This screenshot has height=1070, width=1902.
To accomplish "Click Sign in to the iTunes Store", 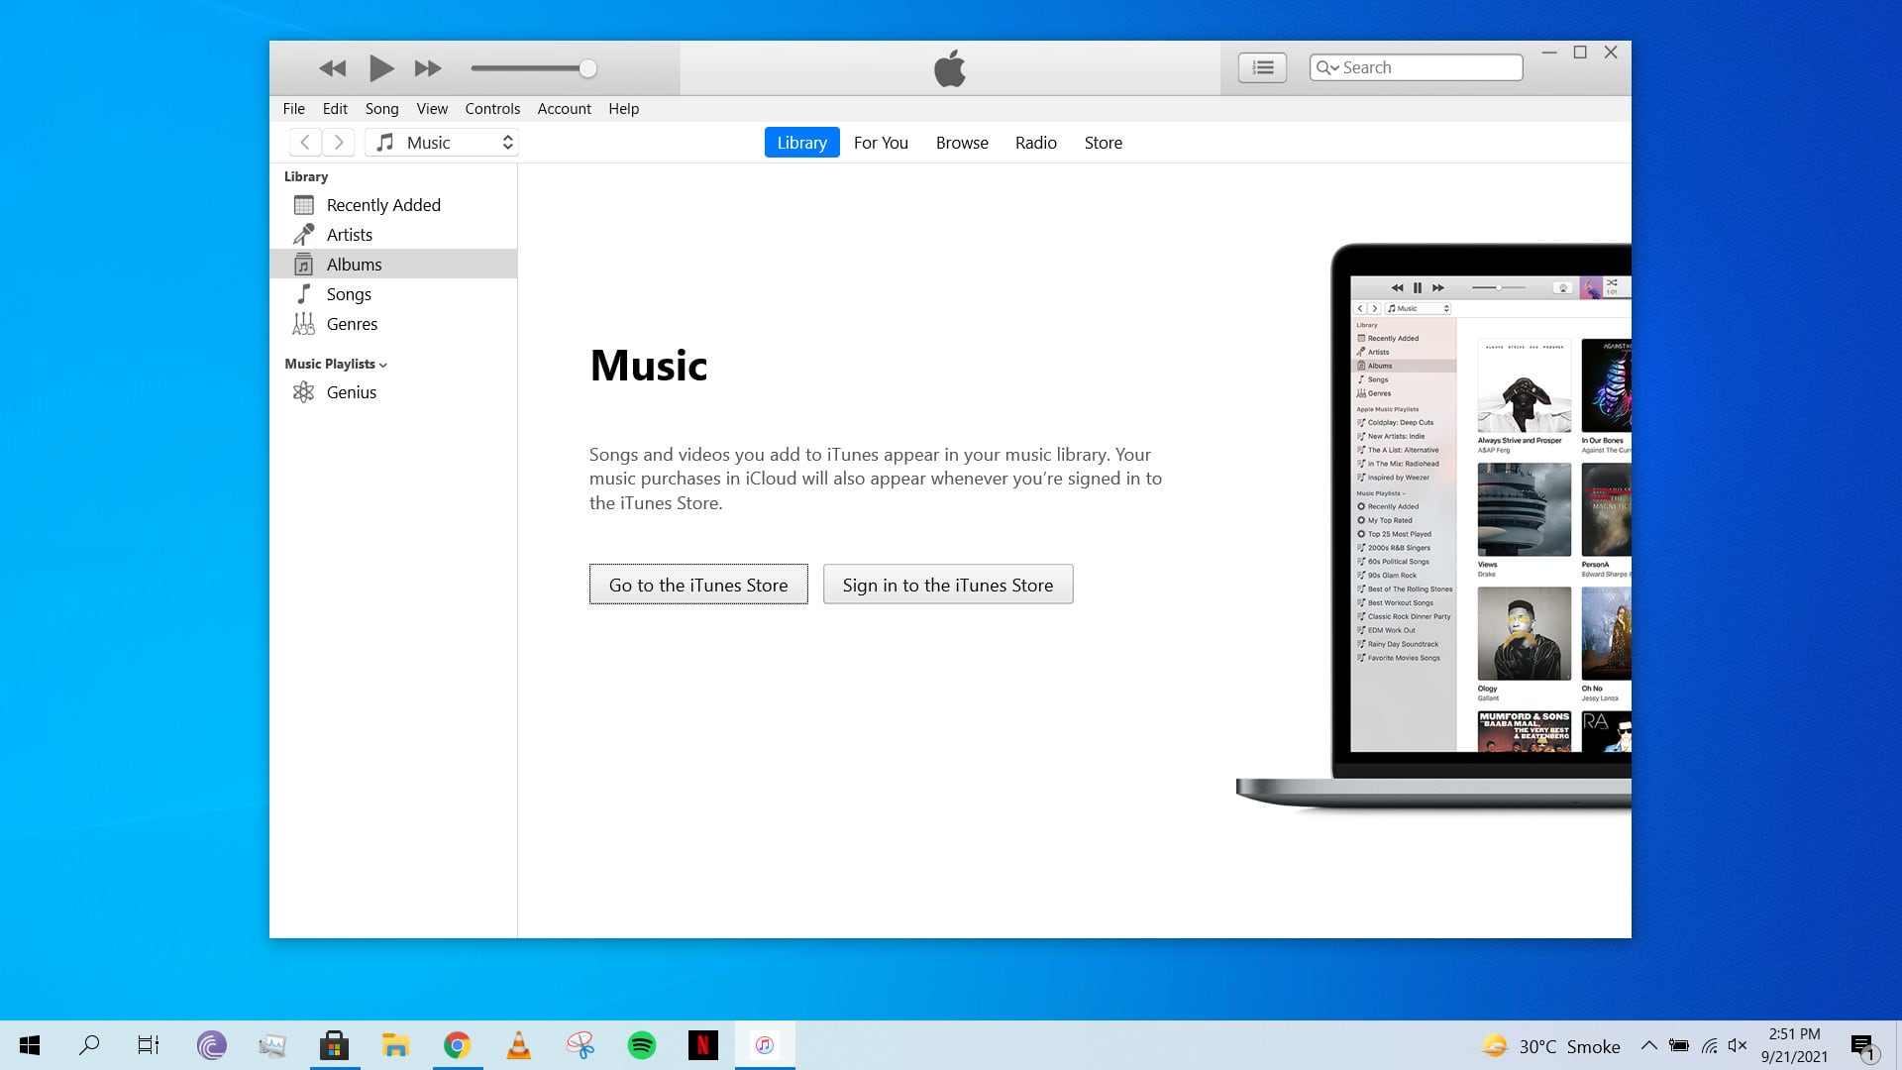I will point(947,584).
